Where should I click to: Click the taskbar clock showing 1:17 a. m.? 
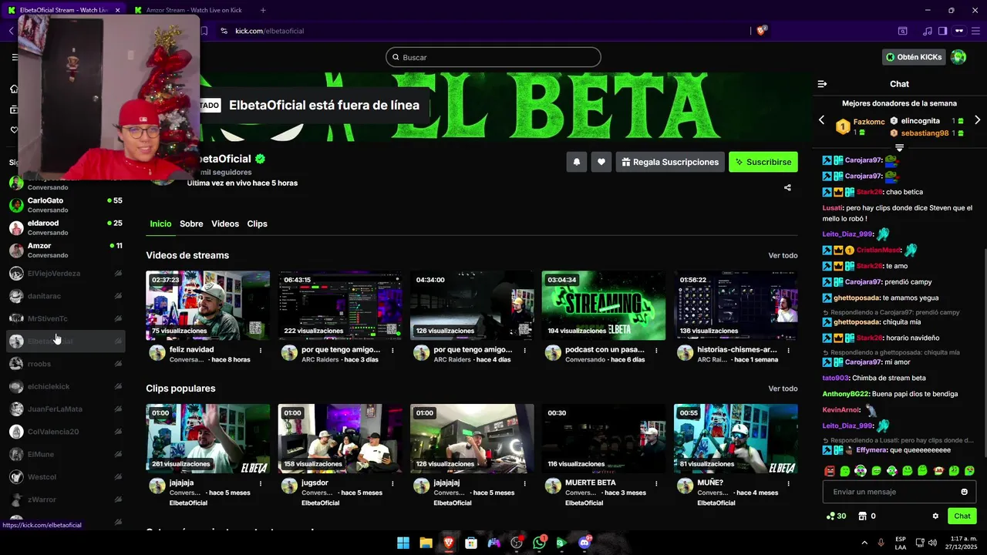pos(962,543)
